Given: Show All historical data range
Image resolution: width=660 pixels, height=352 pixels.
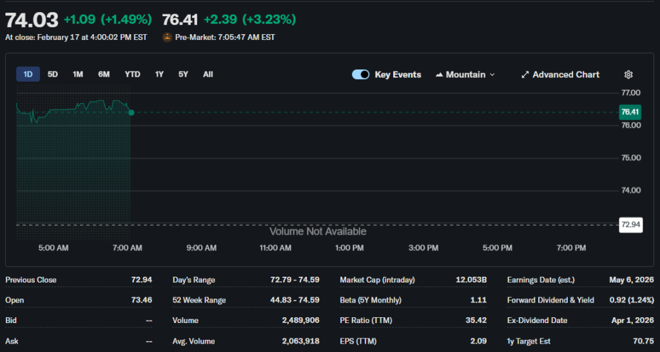Looking at the screenshot, I should pos(208,75).
